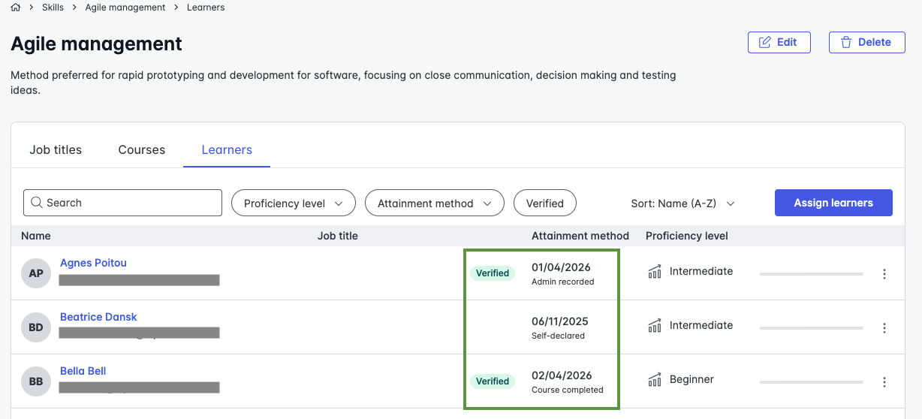
Task: Open the actions menu for Agnes Poitou
Action: 884,274
